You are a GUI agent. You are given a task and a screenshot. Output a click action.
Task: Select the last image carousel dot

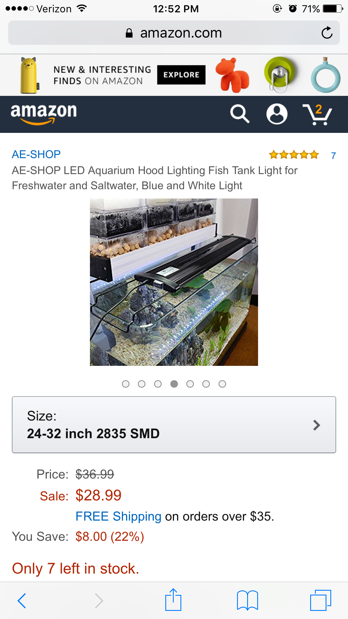222,384
